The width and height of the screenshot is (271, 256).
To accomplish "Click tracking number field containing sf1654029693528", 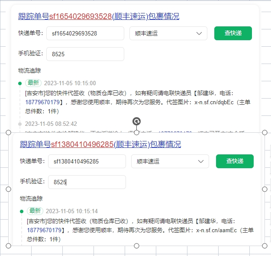I will click(x=85, y=33).
